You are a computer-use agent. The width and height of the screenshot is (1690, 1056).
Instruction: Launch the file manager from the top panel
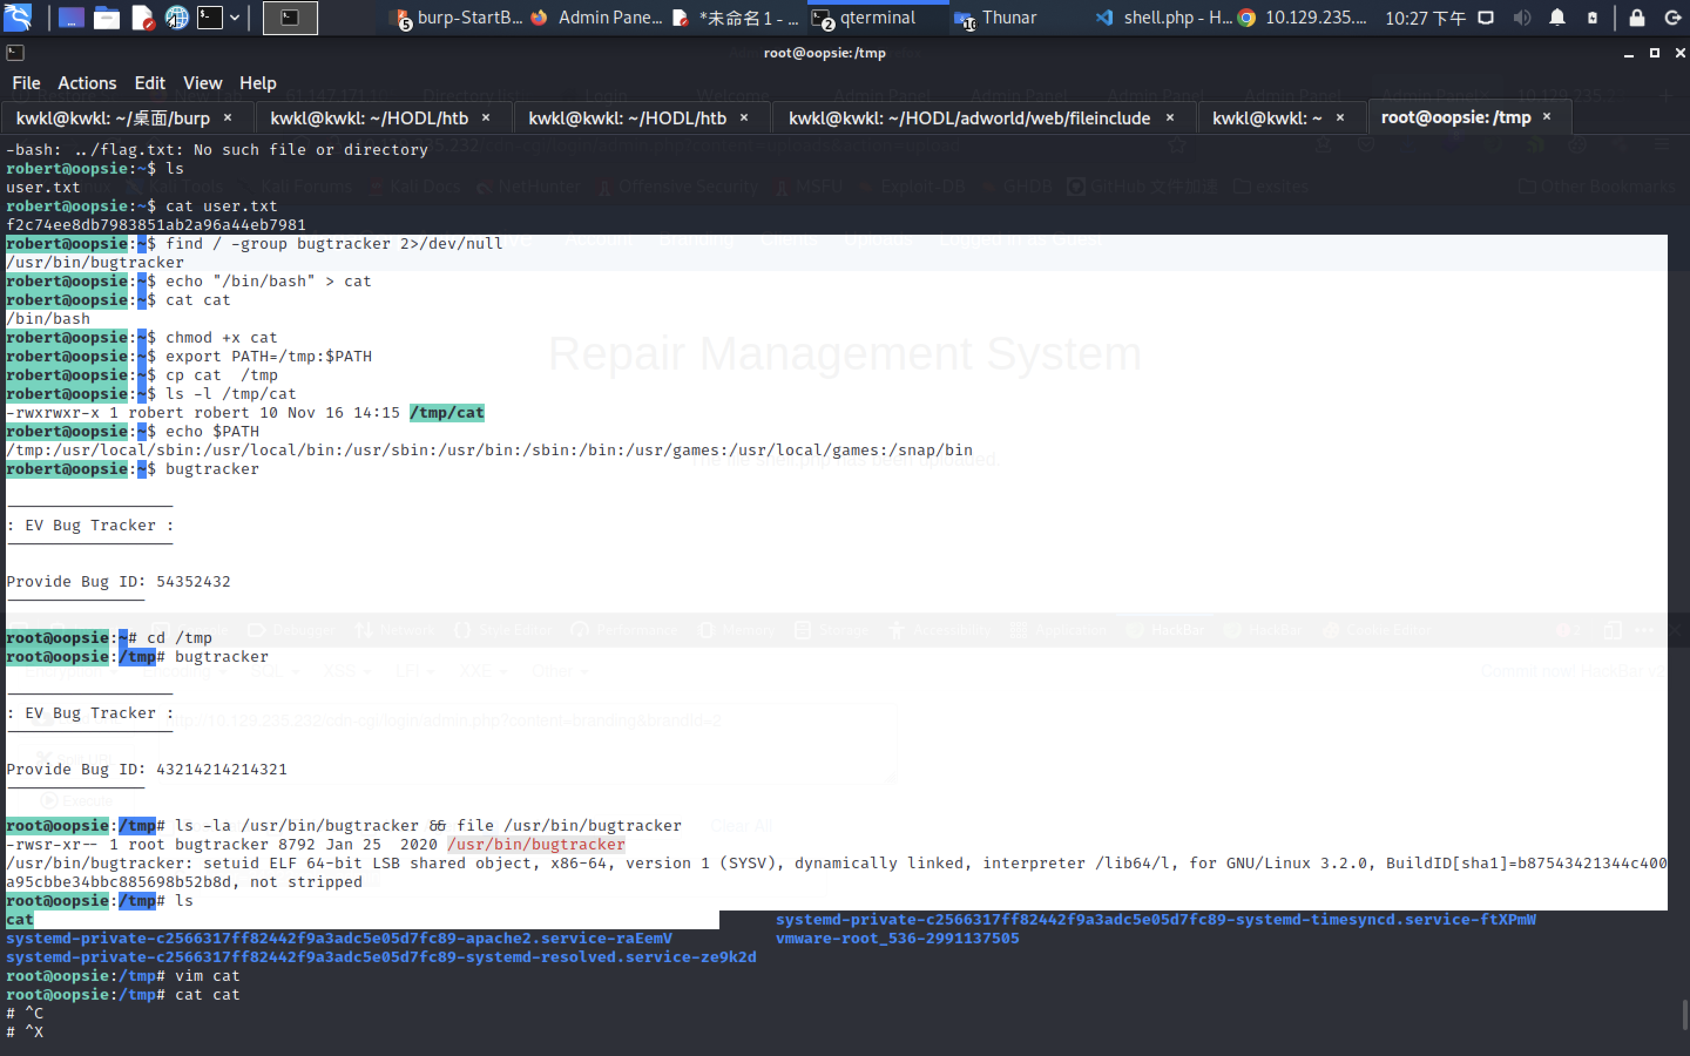tap(107, 18)
